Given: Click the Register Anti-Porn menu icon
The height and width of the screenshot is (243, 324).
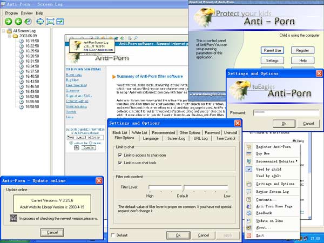Looking at the screenshot, I should [249, 147].
